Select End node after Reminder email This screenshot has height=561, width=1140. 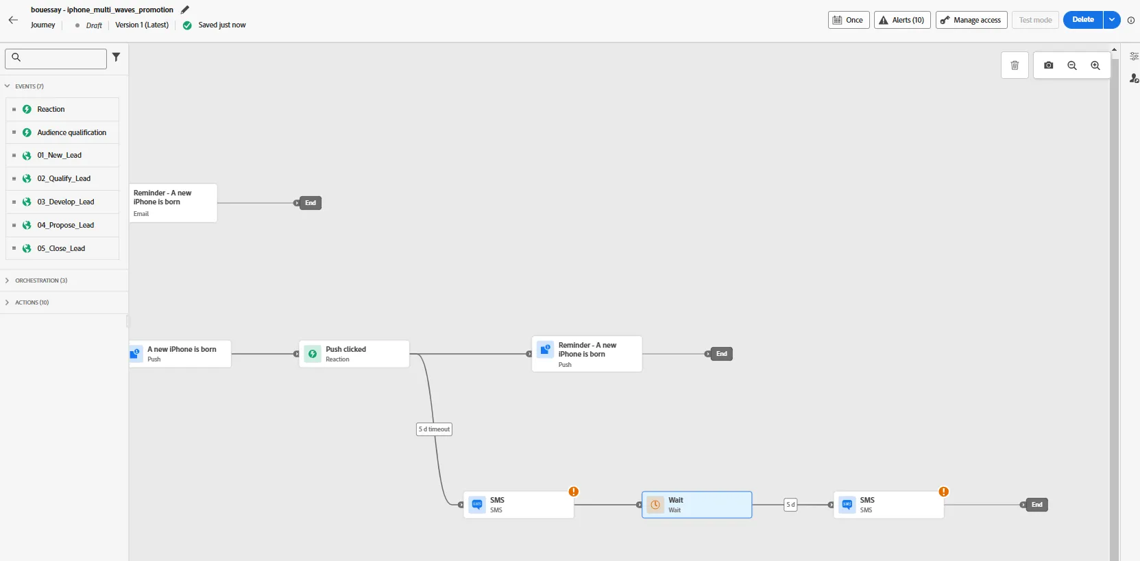[x=311, y=203]
